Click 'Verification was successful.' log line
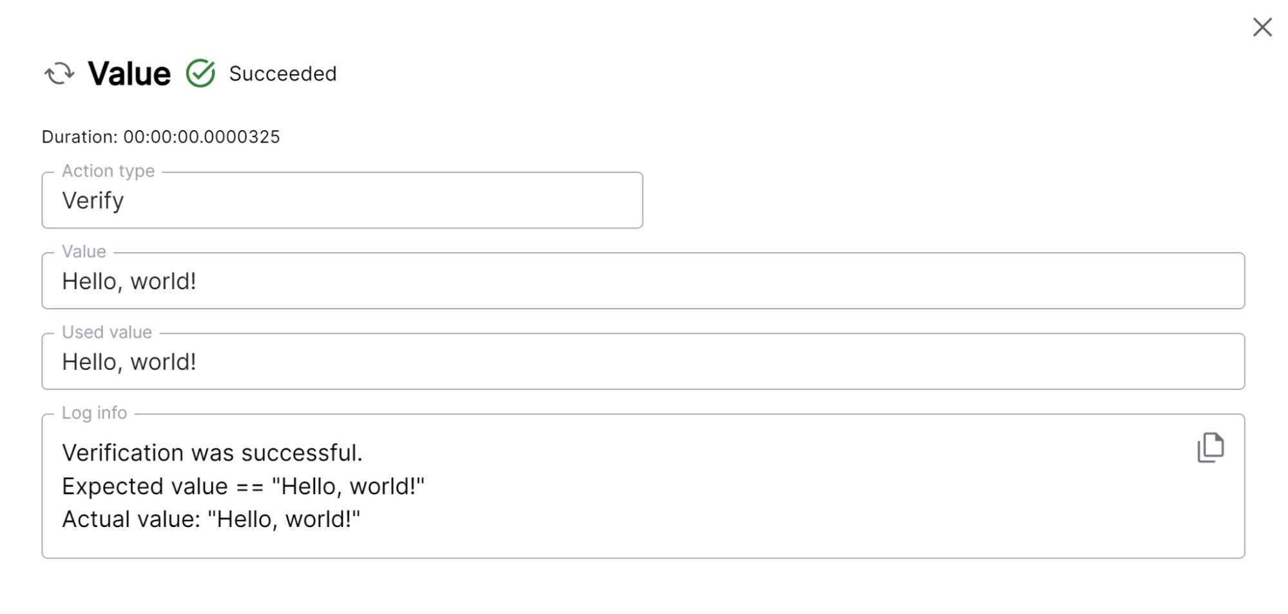 coord(212,453)
